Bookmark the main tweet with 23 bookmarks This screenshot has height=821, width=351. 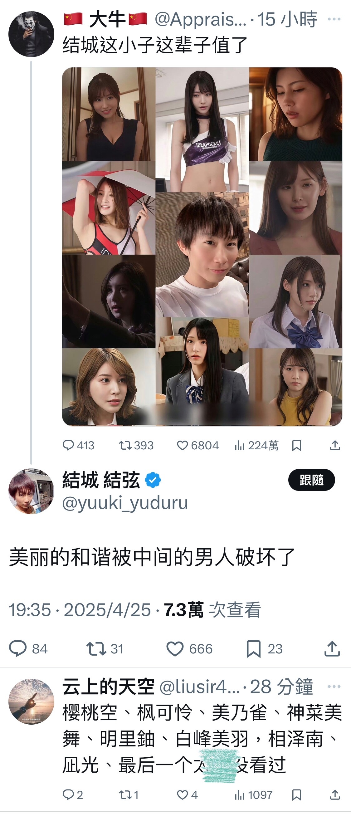264,648
